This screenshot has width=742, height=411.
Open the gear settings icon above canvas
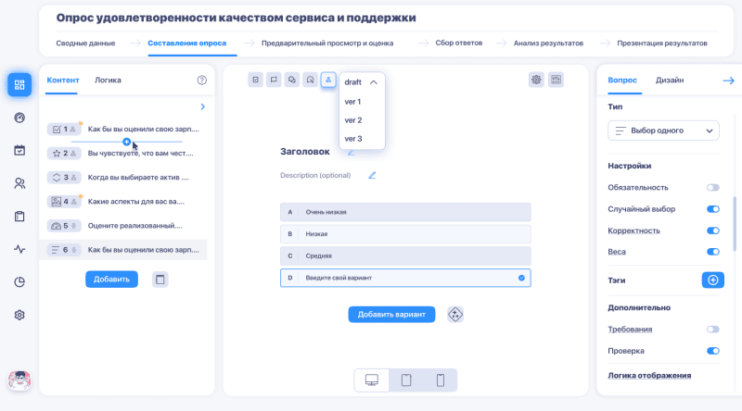click(536, 80)
